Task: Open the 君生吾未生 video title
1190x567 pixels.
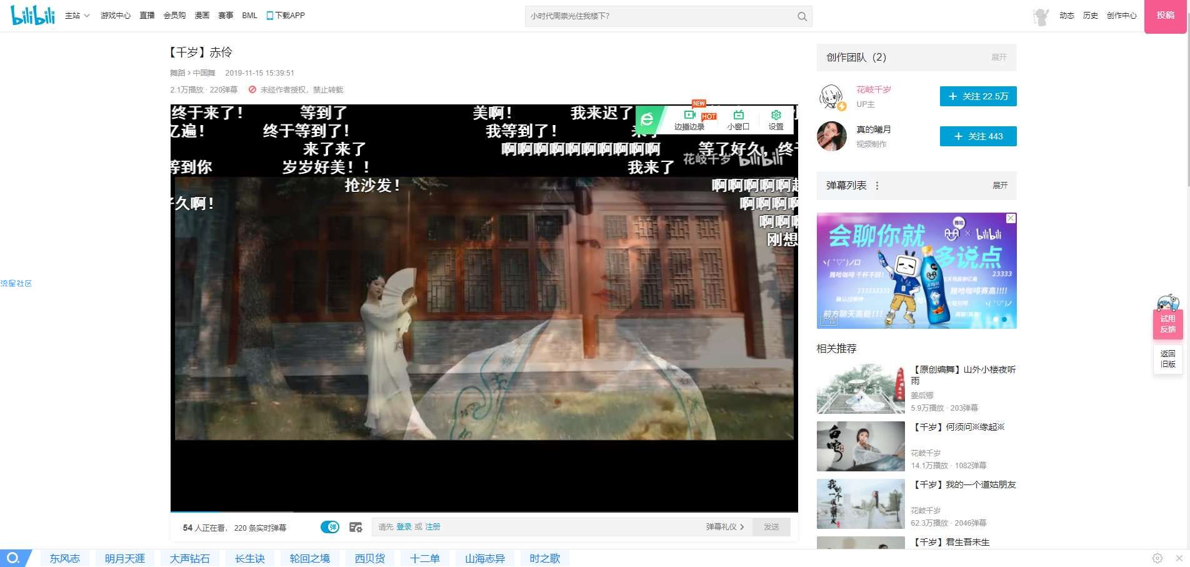Action: [950, 542]
